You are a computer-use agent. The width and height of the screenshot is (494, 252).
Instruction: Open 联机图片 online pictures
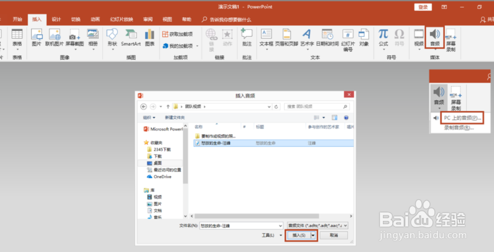click(54, 38)
